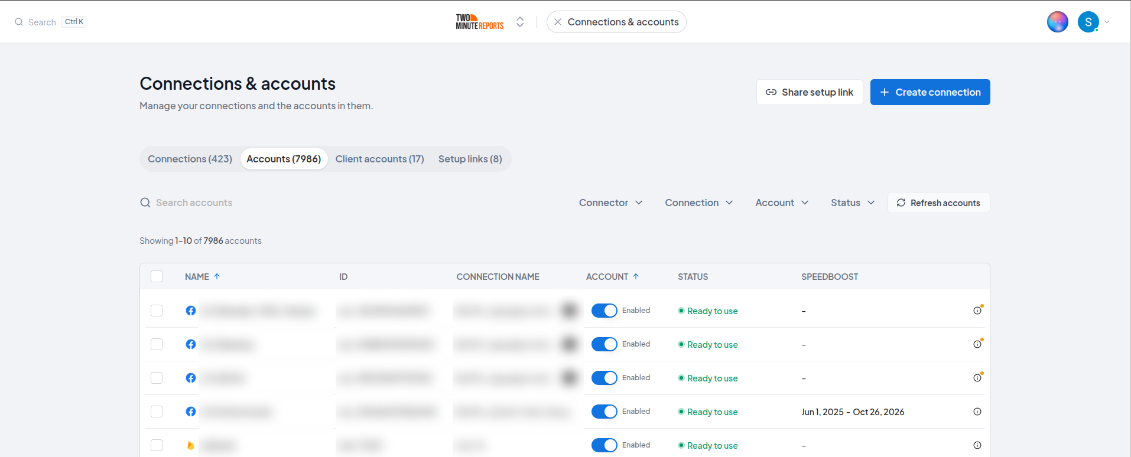Viewport: 1131px width, 457px height.
Task: Open the S user profile avatar
Action: pyautogui.click(x=1088, y=22)
